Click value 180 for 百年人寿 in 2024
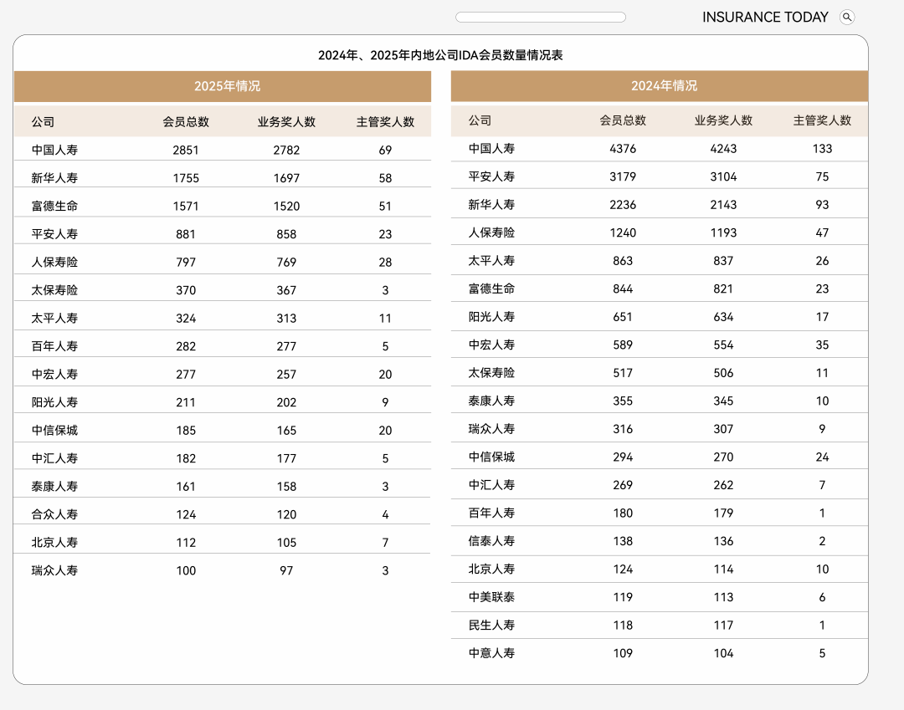The width and height of the screenshot is (904, 710). [623, 513]
